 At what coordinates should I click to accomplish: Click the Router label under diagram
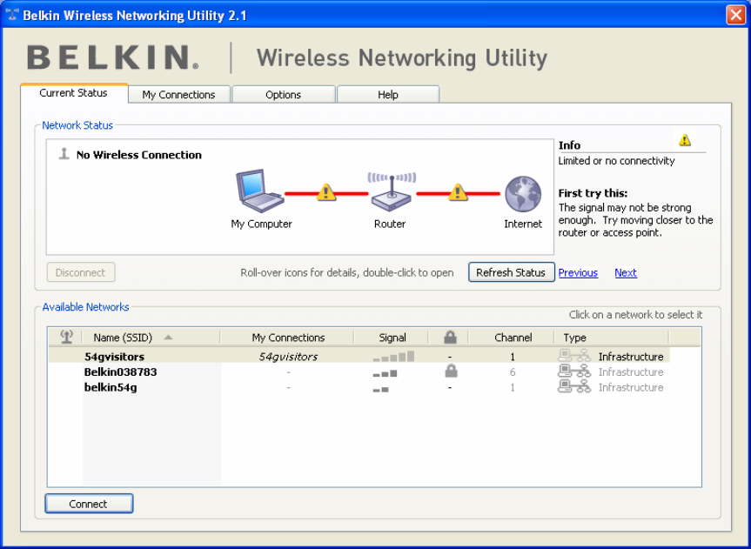tap(390, 224)
